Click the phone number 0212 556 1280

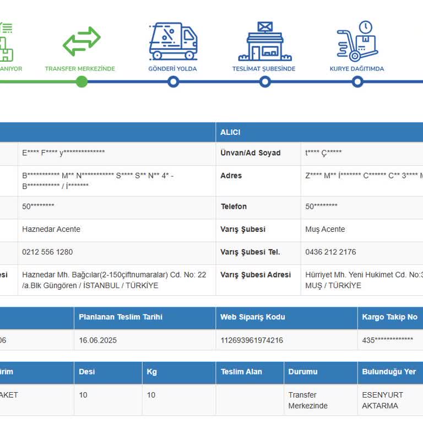(x=47, y=252)
